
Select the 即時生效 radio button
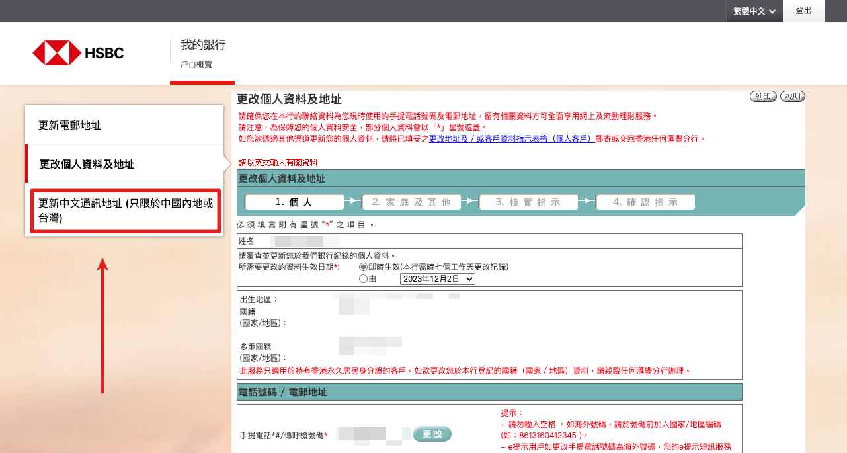[x=362, y=267]
